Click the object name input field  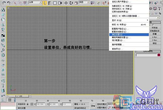point(146,55)
